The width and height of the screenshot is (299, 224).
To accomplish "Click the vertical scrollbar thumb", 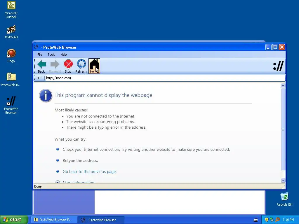I will [x=283, y=129].
